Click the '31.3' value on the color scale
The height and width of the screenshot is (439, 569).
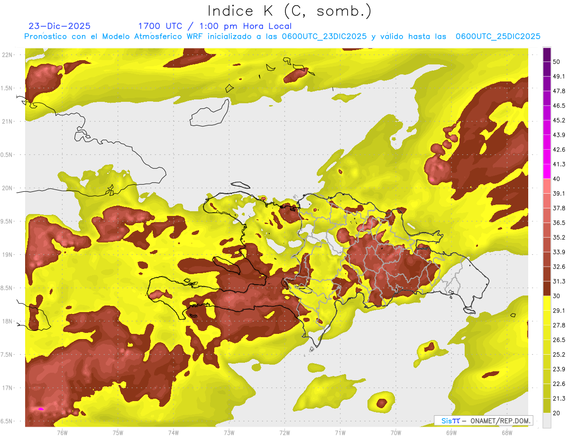[x=559, y=281]
